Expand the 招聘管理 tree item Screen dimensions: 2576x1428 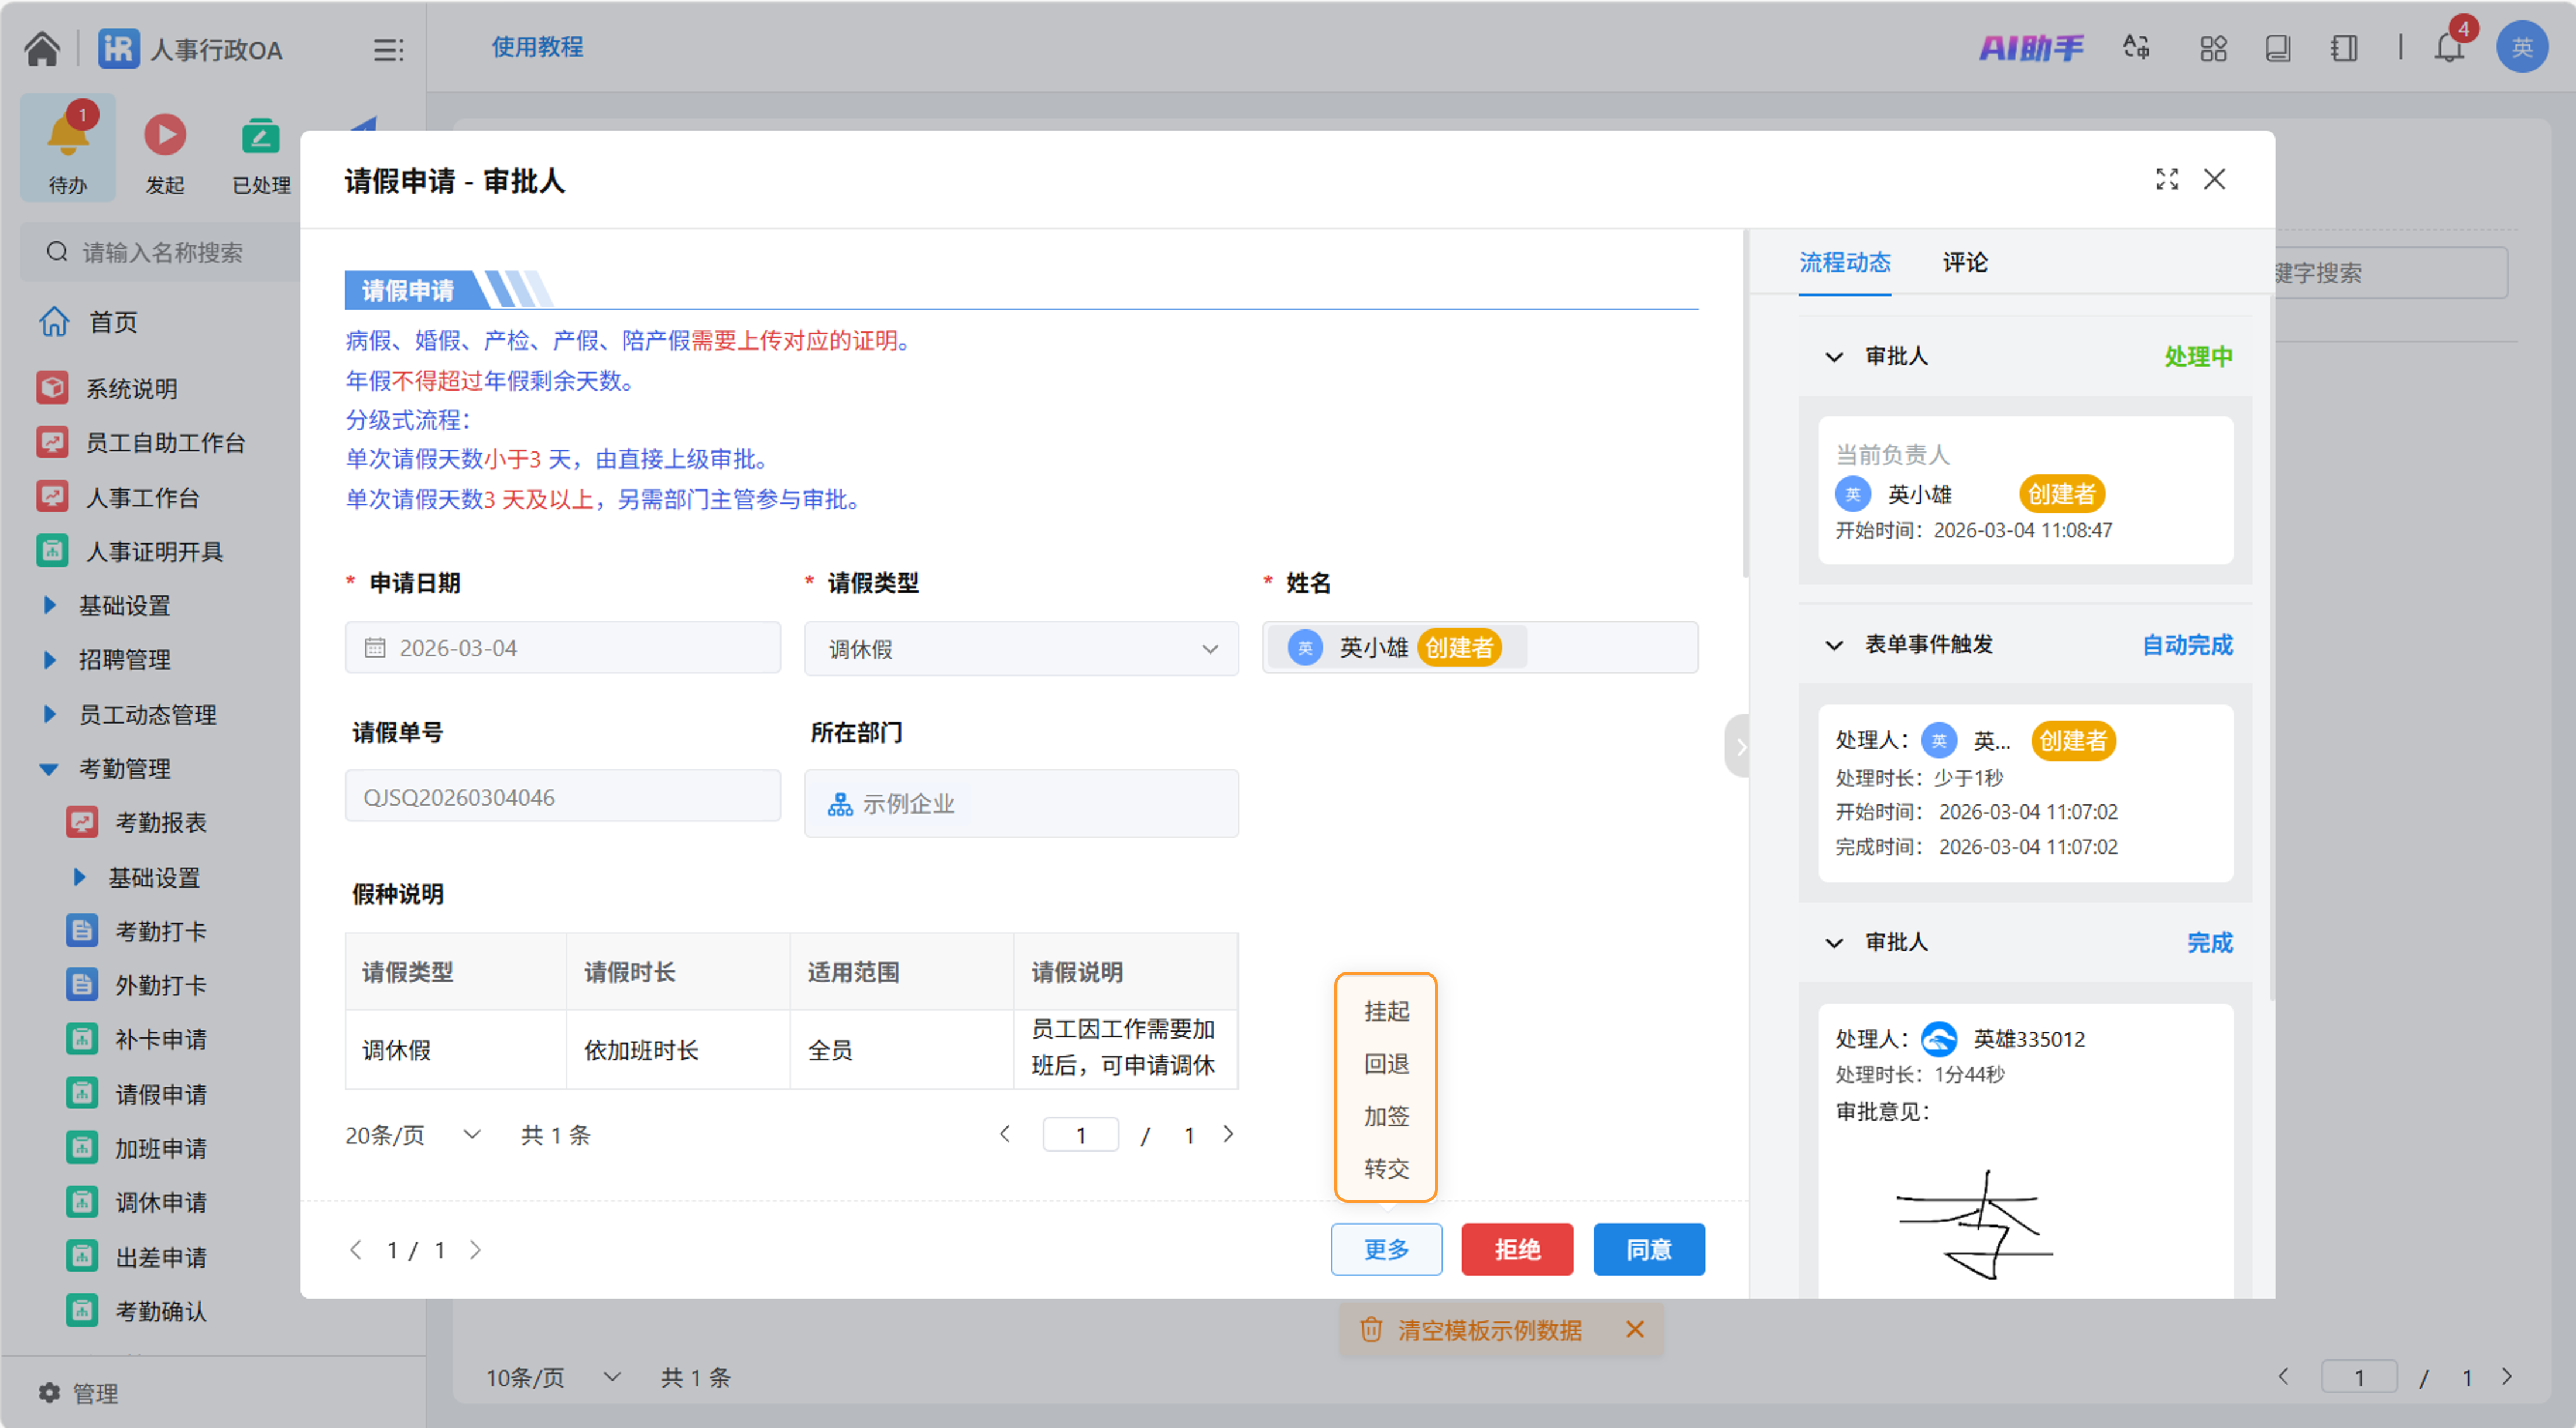tap(50, 659)
